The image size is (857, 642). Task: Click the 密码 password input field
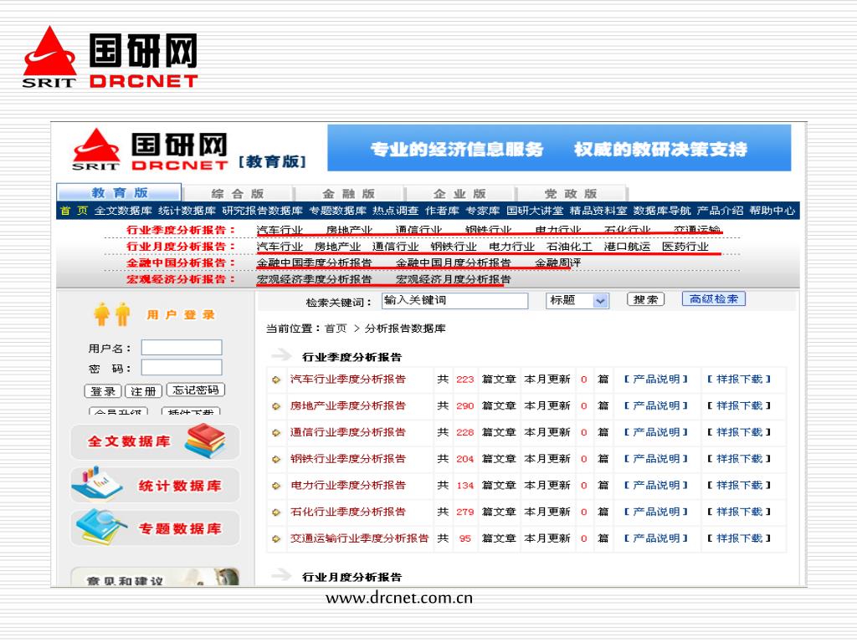pos(182,368)
